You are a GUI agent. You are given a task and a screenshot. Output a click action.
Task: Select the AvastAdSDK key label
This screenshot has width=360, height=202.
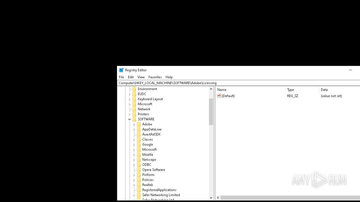tap(151, 134)
